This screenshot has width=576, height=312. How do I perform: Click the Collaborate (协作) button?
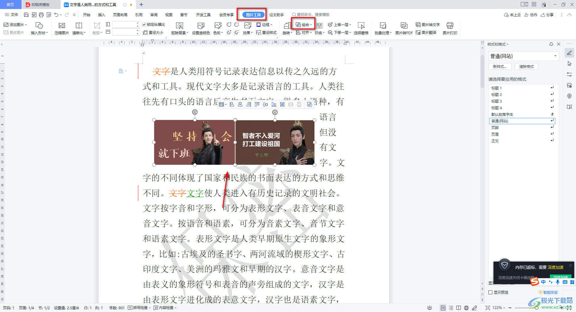click(531, 15)
